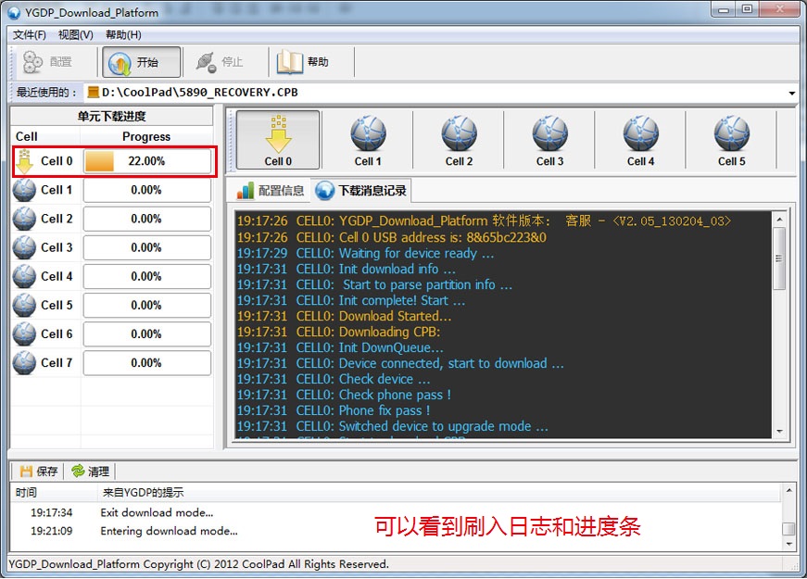Image resolution: width=807 pixels, height=579 pixels.
Task: Click the 来自YGDP的提示 column header
Action: pyautogui.click(x=438, y=493)
